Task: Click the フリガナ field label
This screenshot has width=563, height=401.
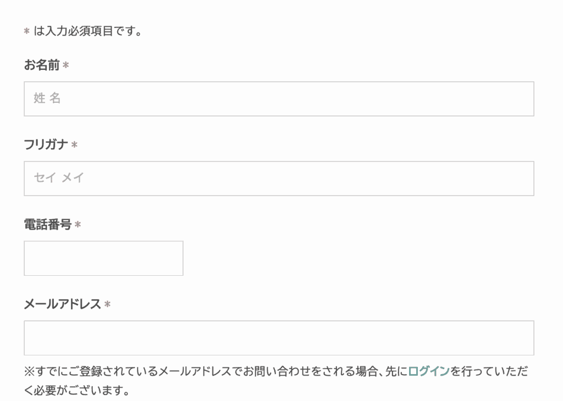Action: click(46, 144)
